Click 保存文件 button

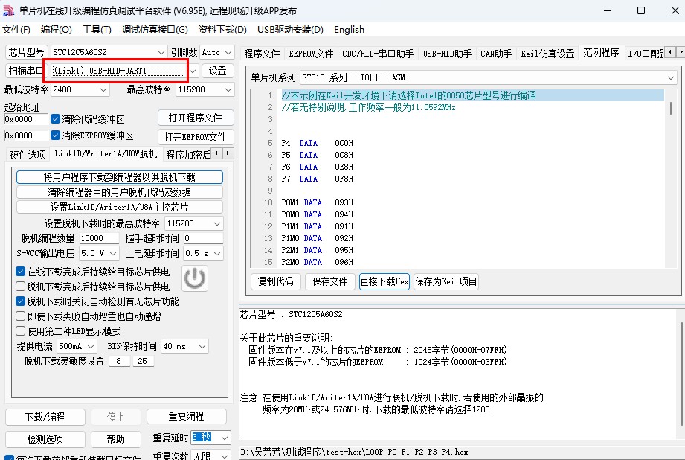(x=329, y=281)
